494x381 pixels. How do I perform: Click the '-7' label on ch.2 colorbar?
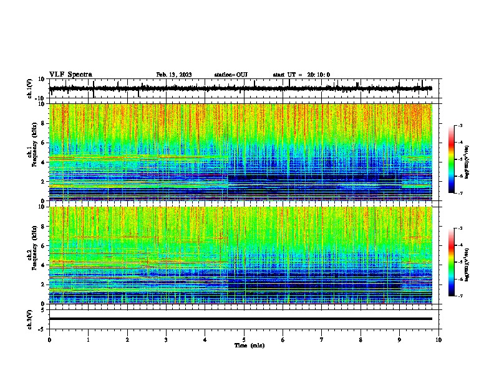tap(460, 296)
